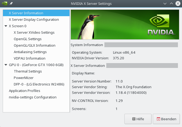The image size is (182, 127).
Task: Maximize the window with the up chevron
Action: (171, 4)
